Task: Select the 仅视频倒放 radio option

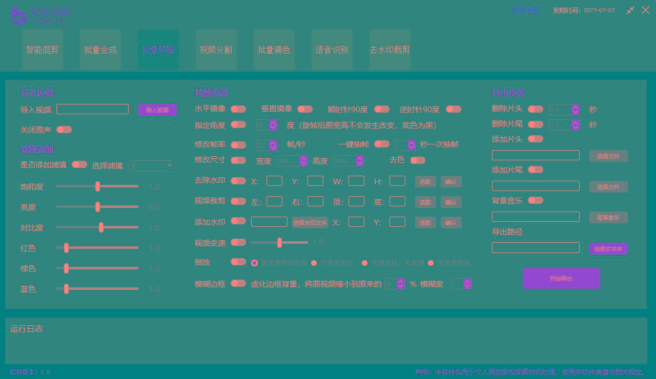Action: (314, 263)
